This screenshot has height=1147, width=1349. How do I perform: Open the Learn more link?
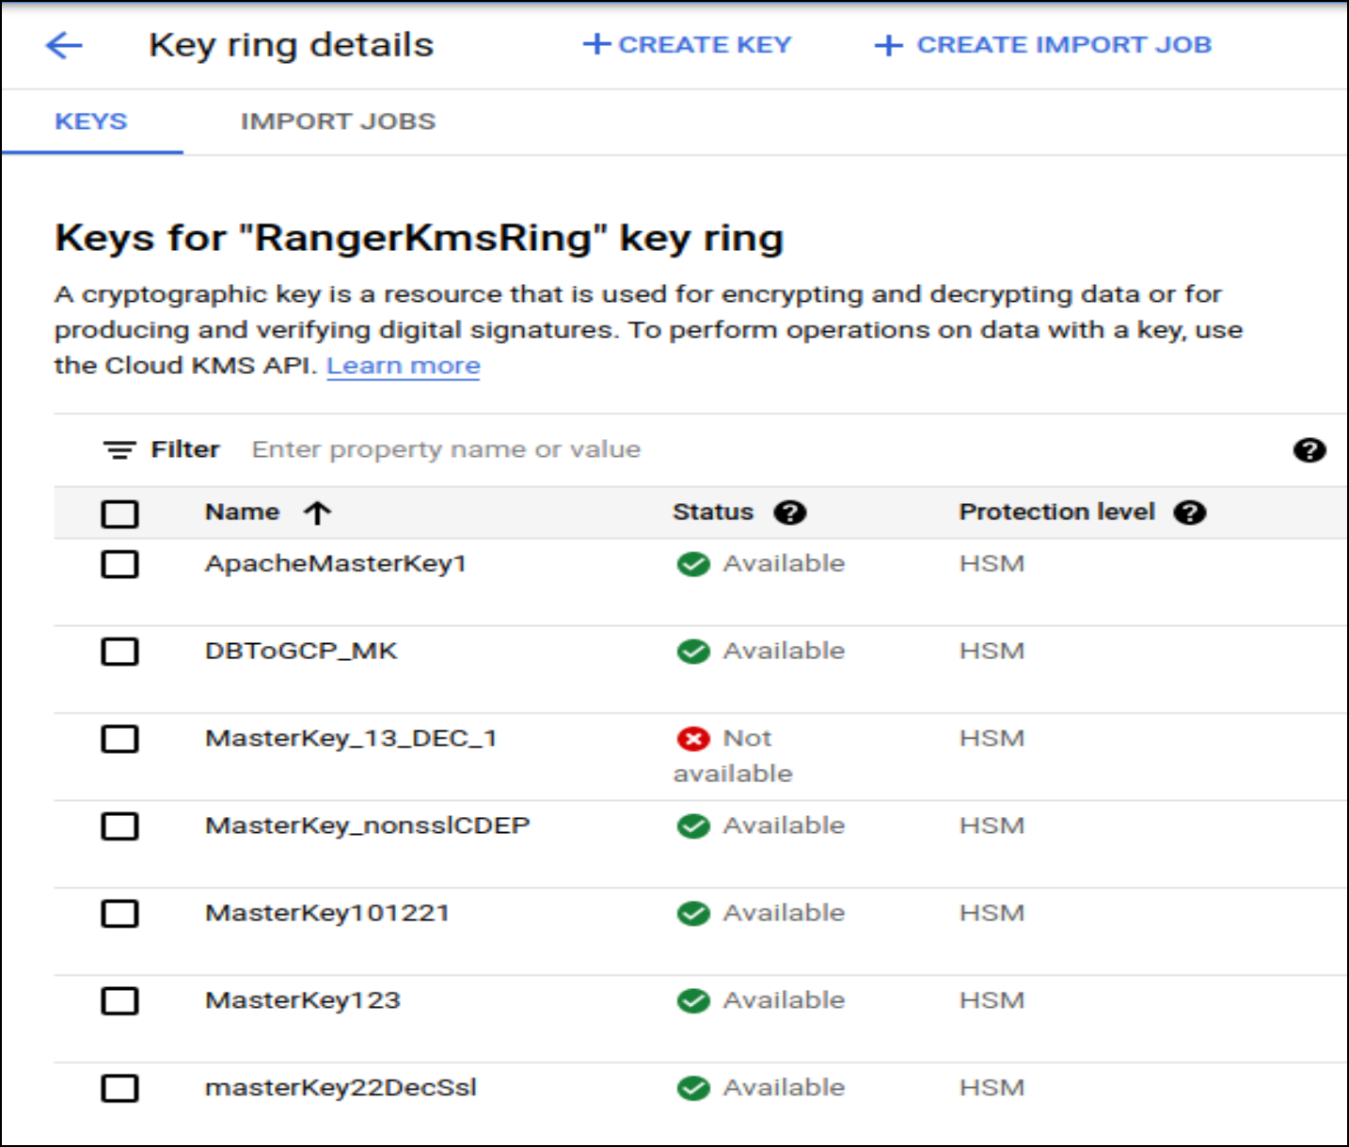click(403, 366)
